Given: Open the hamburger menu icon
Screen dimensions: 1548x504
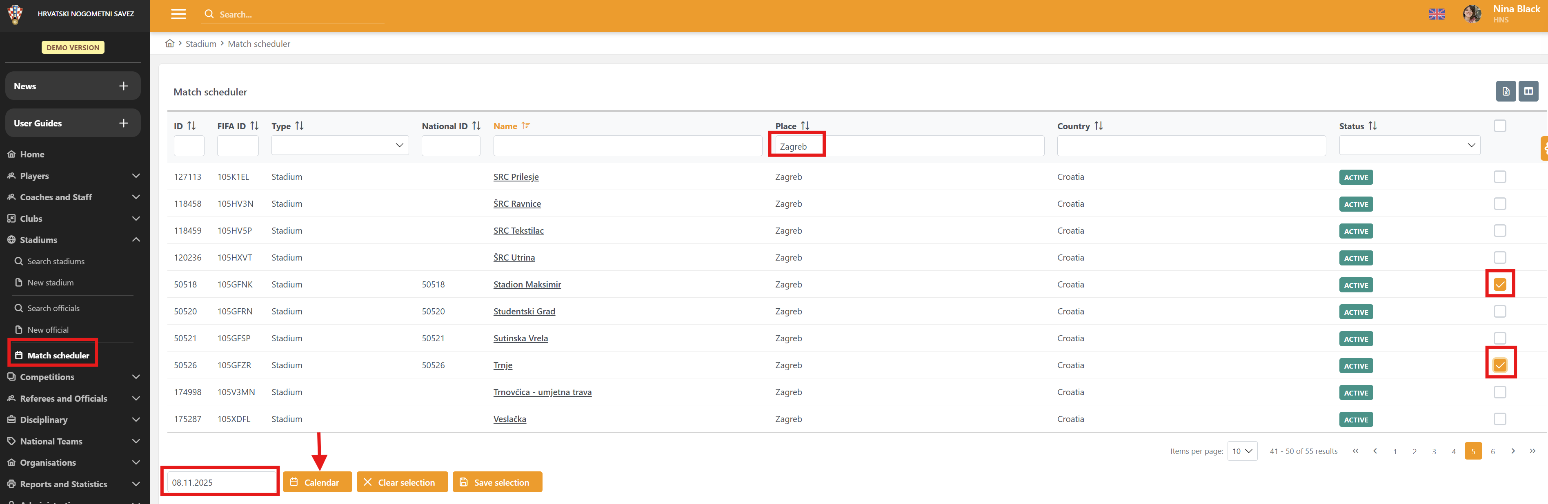Looking at the screenshot, I should tap(178, 14).
